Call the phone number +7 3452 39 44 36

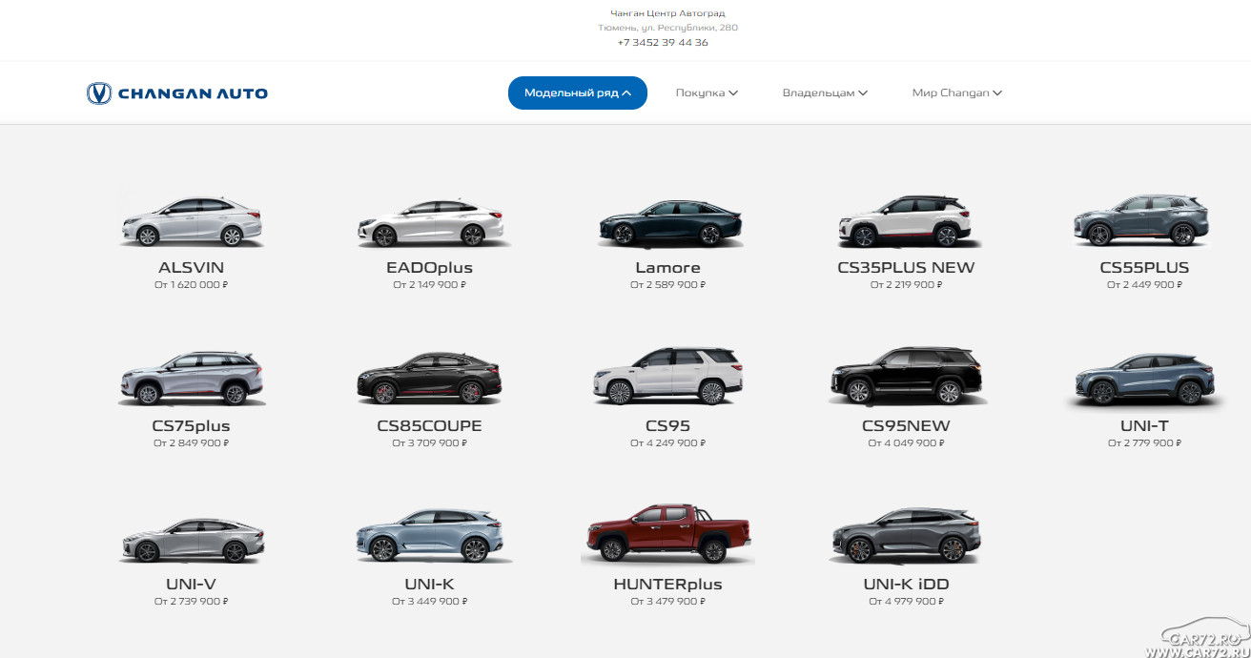(663, 42)
